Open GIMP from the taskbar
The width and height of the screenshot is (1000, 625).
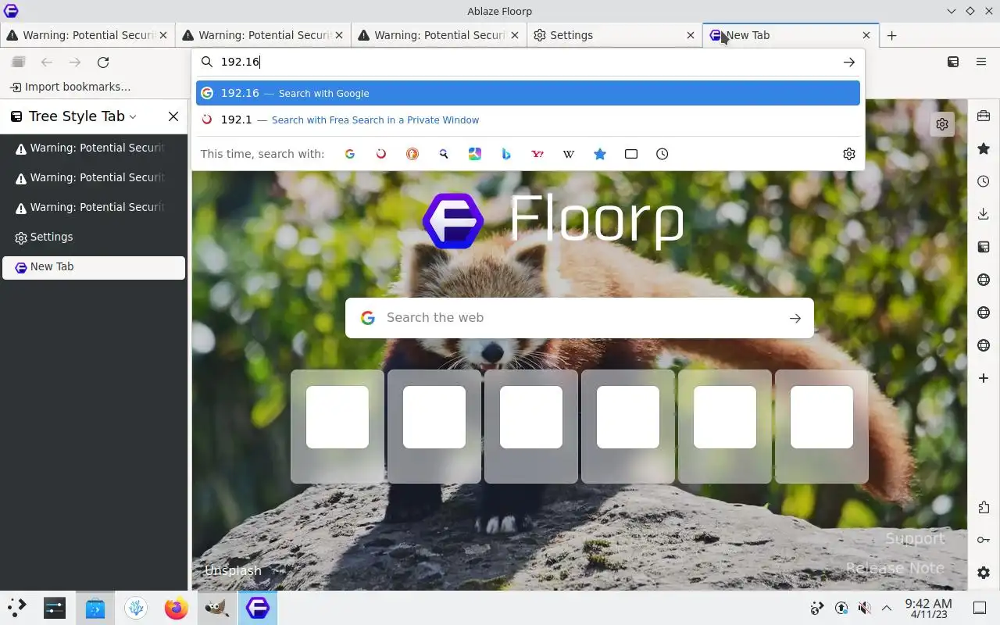[217, 607]
